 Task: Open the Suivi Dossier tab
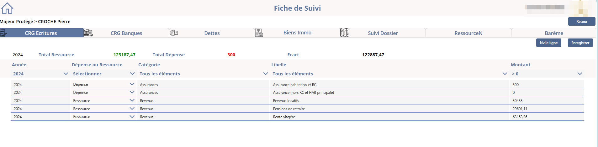pos(383,33)
